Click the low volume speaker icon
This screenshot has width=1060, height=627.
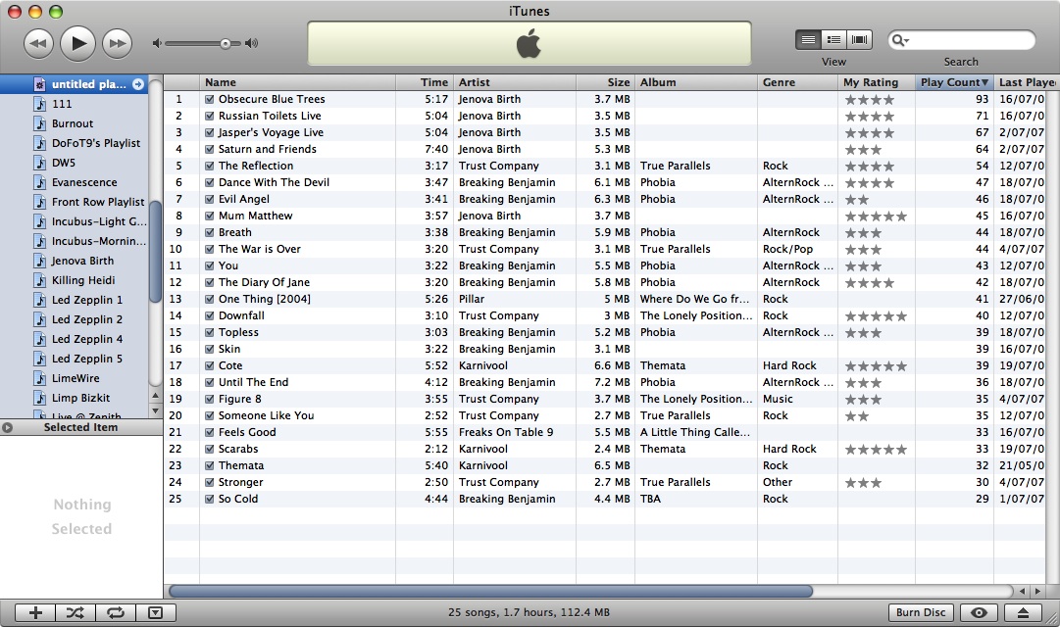pos(157,43)
